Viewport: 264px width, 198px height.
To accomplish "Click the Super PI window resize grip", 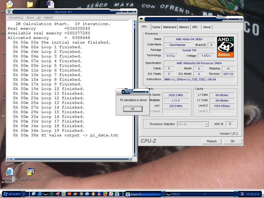I will click(x=135, y=159).
